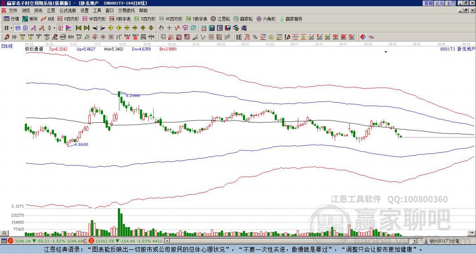The height and width of the screenshot is (254, 476).
Task: Click the right arrow button at volume panel right
Action: 471,233
